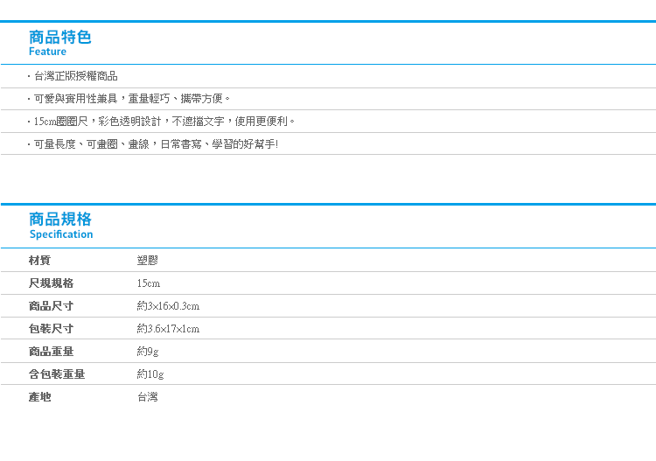Click the 台灣 origin value
Image resolution: width=656 pixels, height=461 pixels.
tap(148, 397)
